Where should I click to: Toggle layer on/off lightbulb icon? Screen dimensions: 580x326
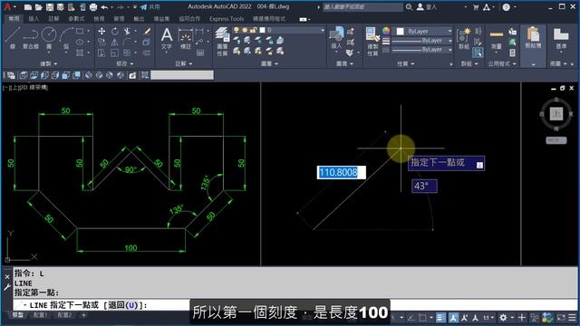click(x=237, y=30)
